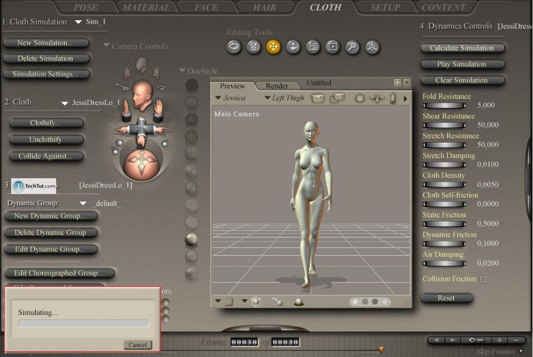This screenshot has width=533, height=357.
Task: Adjust the Cloth Density slider
Action: pos(444,185)
